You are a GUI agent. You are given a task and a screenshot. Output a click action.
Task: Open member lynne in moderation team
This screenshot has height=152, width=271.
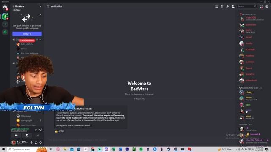(x=253, y=117)
